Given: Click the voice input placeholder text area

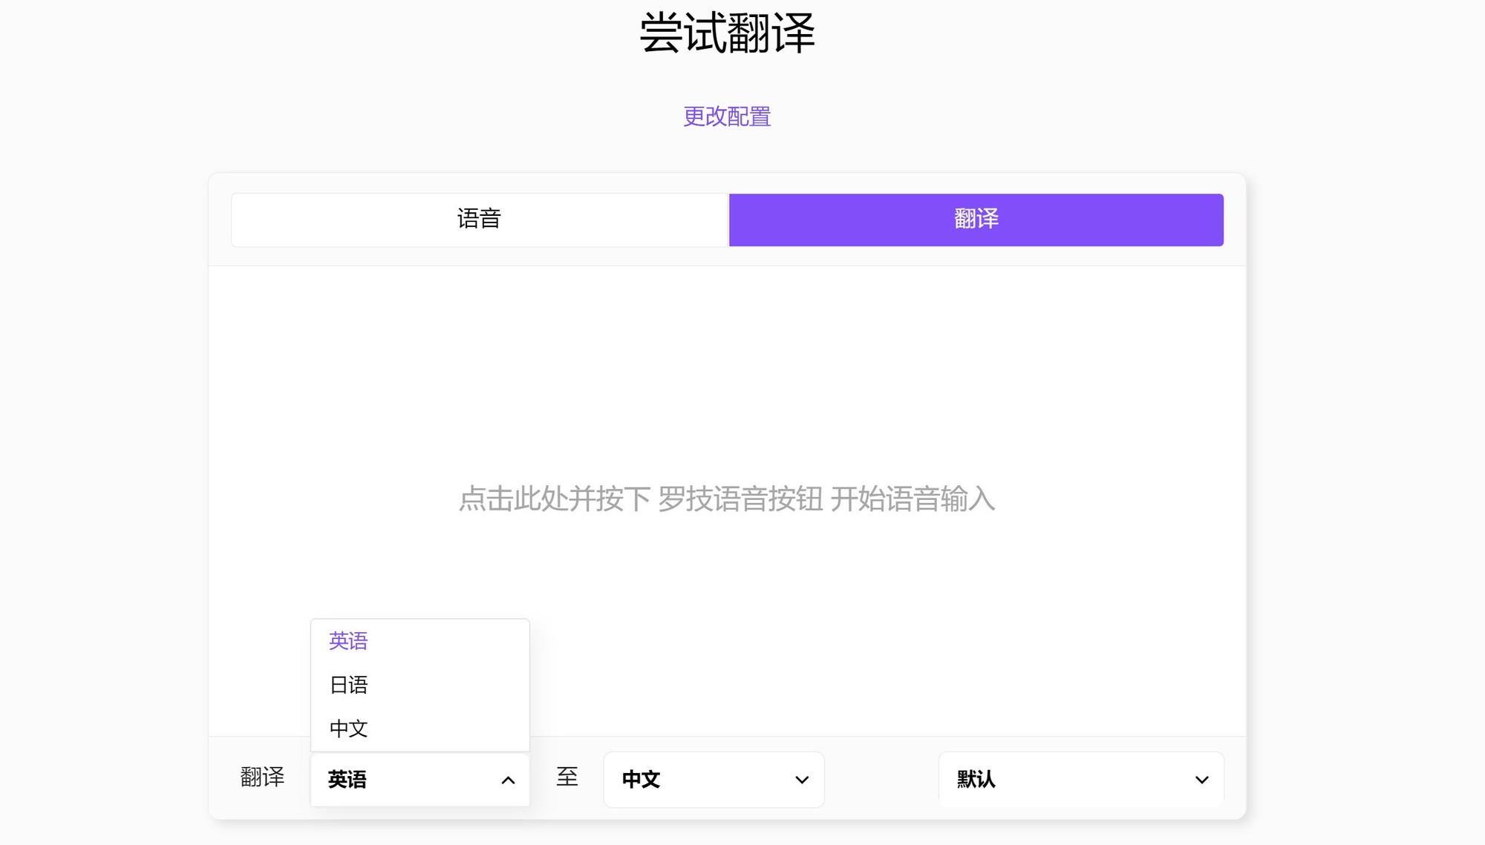Looking at the screenshot, I should click(x=728, y=501).
